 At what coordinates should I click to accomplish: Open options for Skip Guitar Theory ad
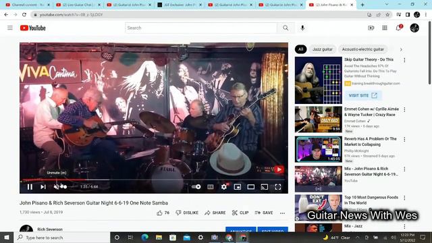pyautogui.click(x=404, y=60)
